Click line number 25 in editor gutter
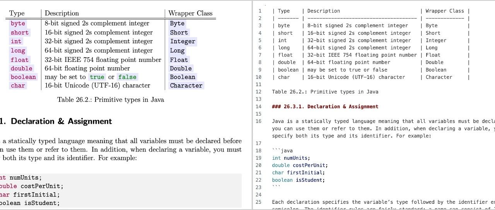 (x=259, y=202)
